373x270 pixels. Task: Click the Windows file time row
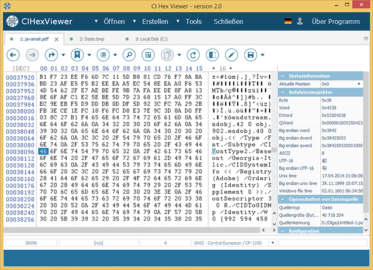pos(320,191)
